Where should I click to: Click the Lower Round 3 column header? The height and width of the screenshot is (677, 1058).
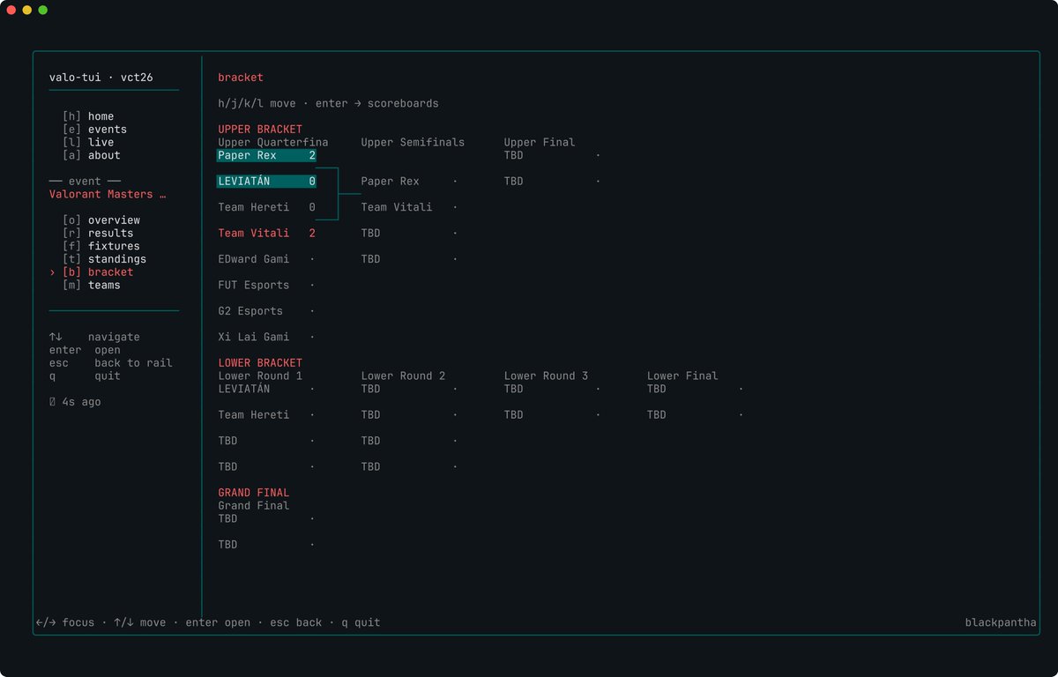point(546,376)
